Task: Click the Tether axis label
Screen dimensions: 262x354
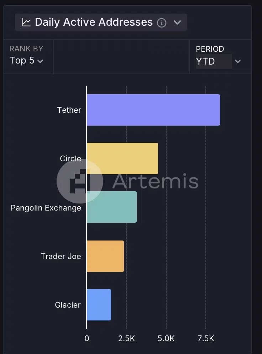Action: coord(69,110)
